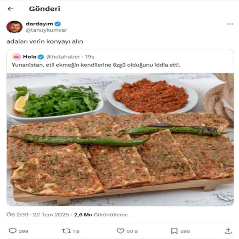View the etli ekmek photo
This screenshot has height=239, width=239.
(x=120, y=140)
